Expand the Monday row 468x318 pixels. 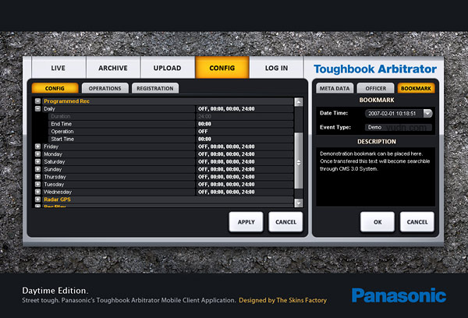pos(37,154)
